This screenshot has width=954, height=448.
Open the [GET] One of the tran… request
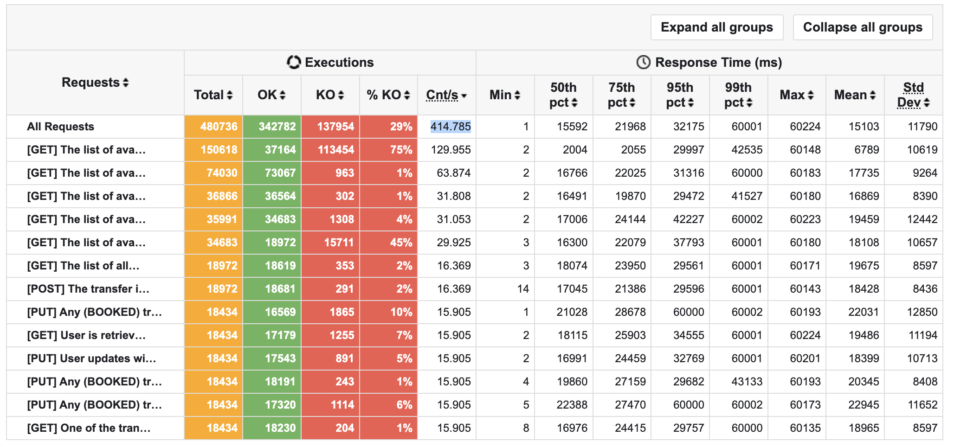pos(89,428)
